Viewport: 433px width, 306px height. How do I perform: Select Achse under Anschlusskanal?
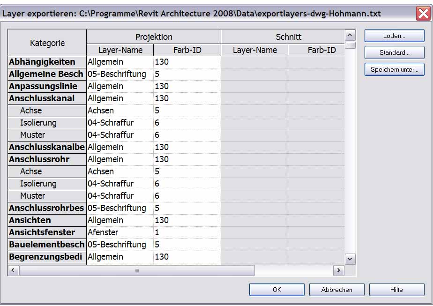47,111
